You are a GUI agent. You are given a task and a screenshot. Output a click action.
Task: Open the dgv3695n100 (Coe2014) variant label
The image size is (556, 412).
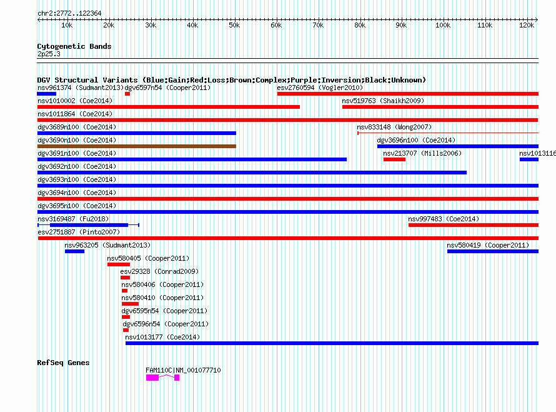(77, 206)
